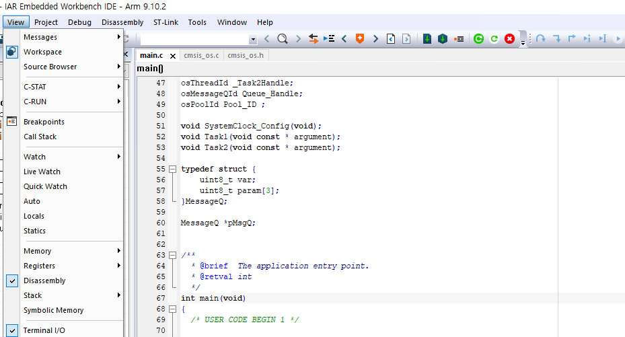625x337 pixels.
Task: Choose Statics from View menu
Action: [x=35, y=231]
